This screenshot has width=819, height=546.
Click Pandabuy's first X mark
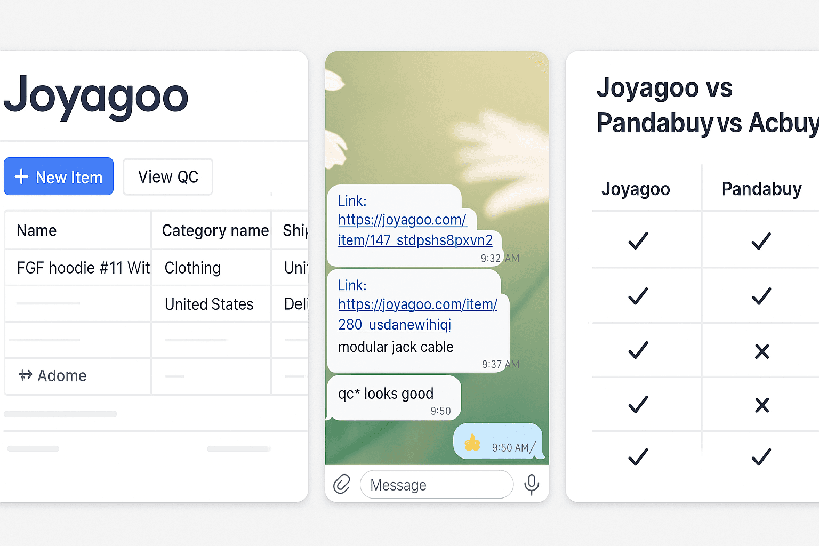pyautogui.click(x=762, y=351)
